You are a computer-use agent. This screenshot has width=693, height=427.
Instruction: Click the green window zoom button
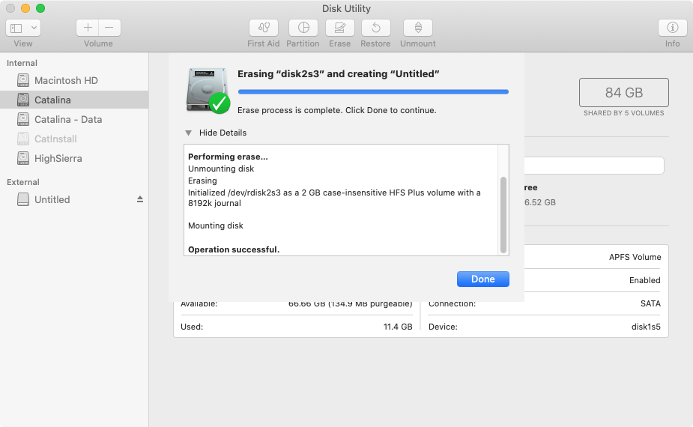40,8
